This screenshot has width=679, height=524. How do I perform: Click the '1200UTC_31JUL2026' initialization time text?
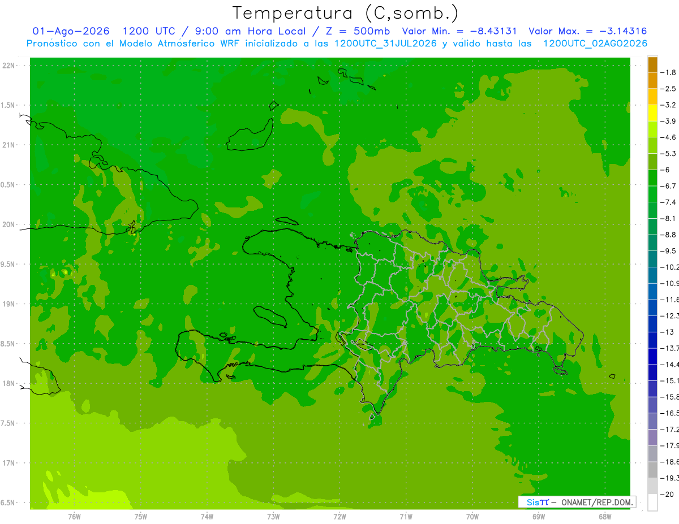385,44
